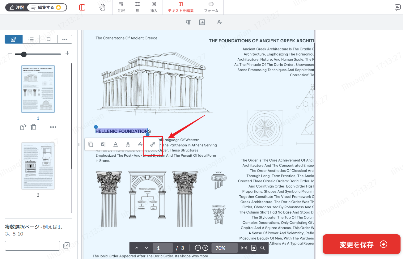Open the 70% zoom level dropdown
The image size is (403, 259).
224,248
